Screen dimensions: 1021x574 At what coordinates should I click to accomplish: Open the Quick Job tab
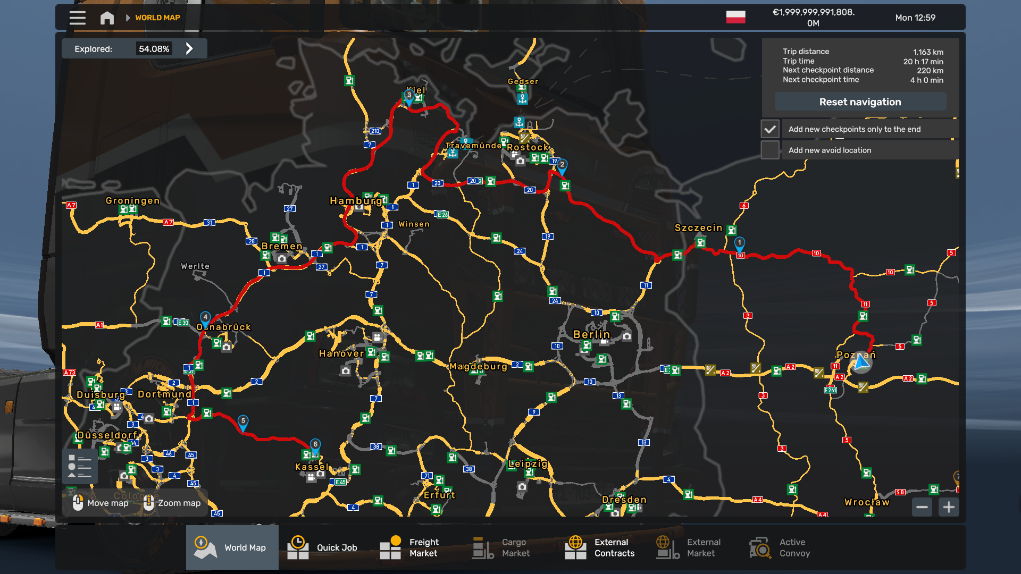click(324, 547)
